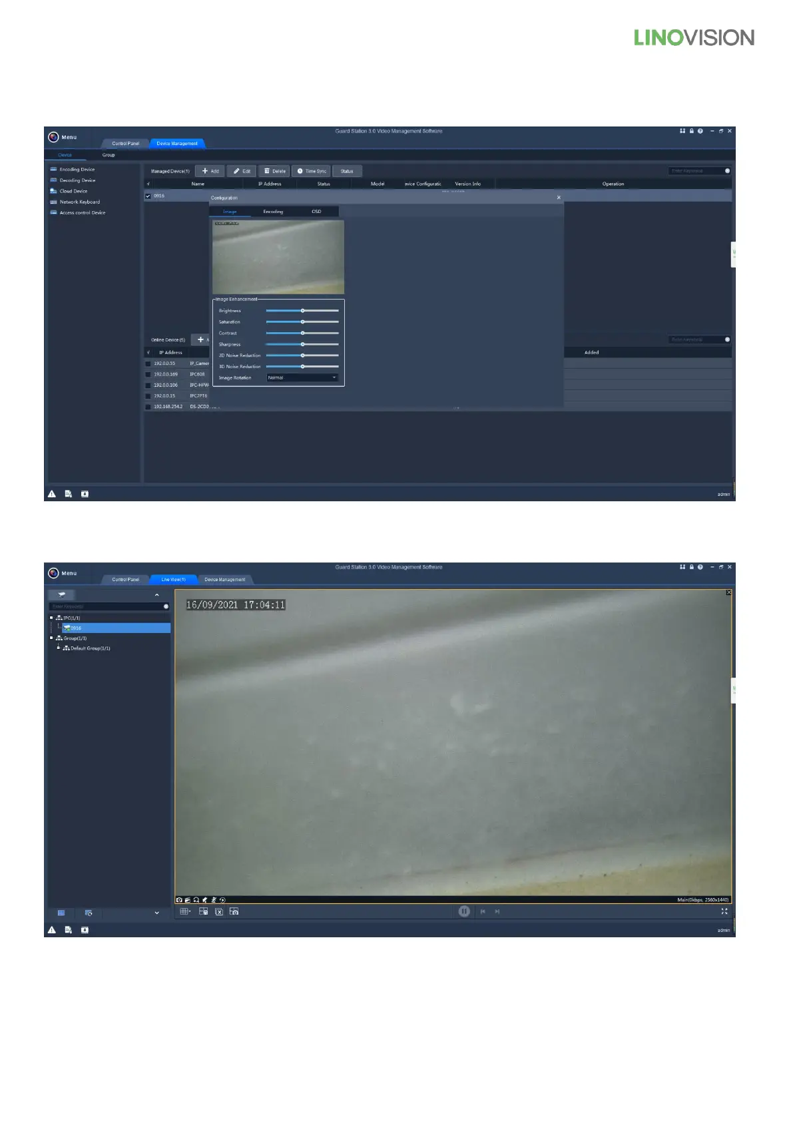Tick the checkbox for online device 192.0.0.169
The image size is (793, 1121).
pyautogui.click(x=148, y=374)
